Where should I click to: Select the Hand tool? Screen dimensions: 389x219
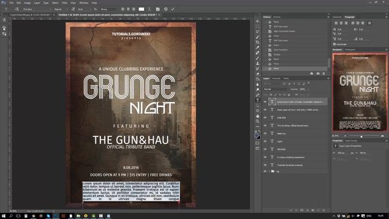[x=258, y=116]
